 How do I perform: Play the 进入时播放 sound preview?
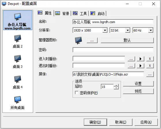pyautogui.click(x=141, y=59)
